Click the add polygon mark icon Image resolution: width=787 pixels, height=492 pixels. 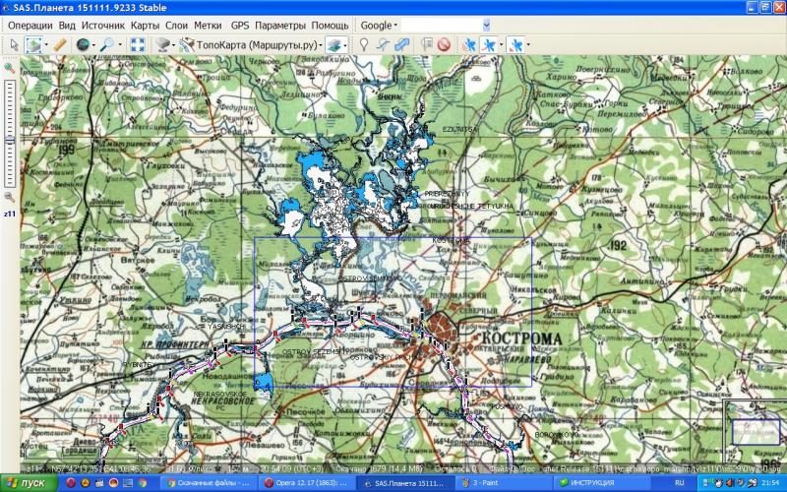pos(402,44)
